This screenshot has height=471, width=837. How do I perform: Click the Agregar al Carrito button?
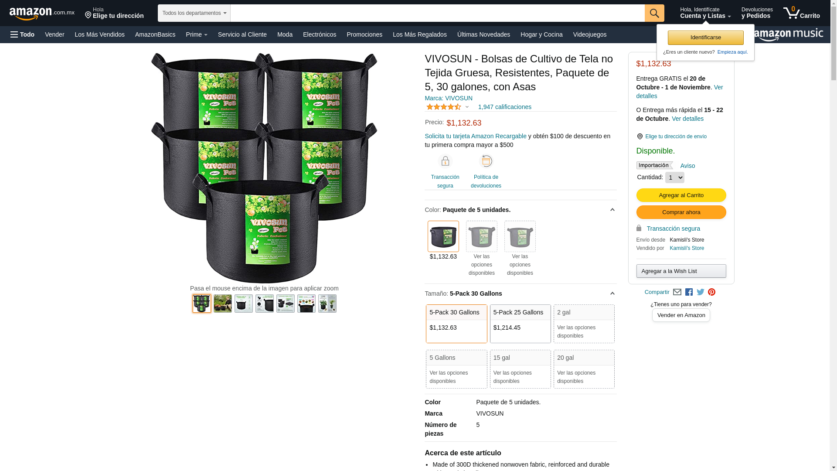(681, 195)
